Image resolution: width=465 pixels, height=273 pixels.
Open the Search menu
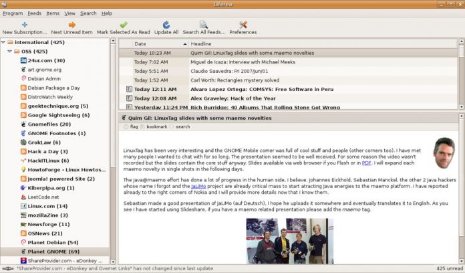tap(88, 13)
